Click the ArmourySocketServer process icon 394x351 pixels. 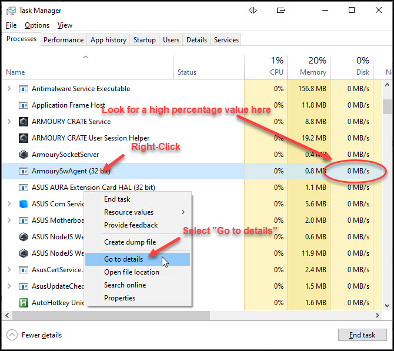(x=24, y=155)
